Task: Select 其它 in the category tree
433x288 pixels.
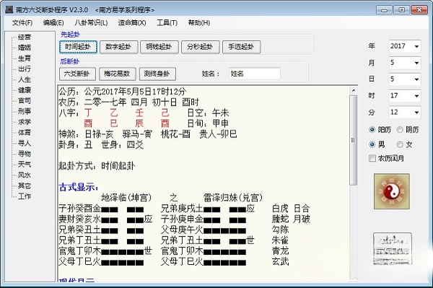Action: click(x=25, y=186)
